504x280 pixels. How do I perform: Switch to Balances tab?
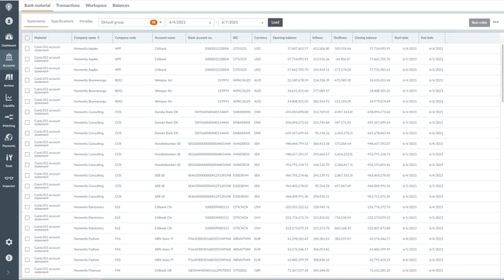click(121, 5)
